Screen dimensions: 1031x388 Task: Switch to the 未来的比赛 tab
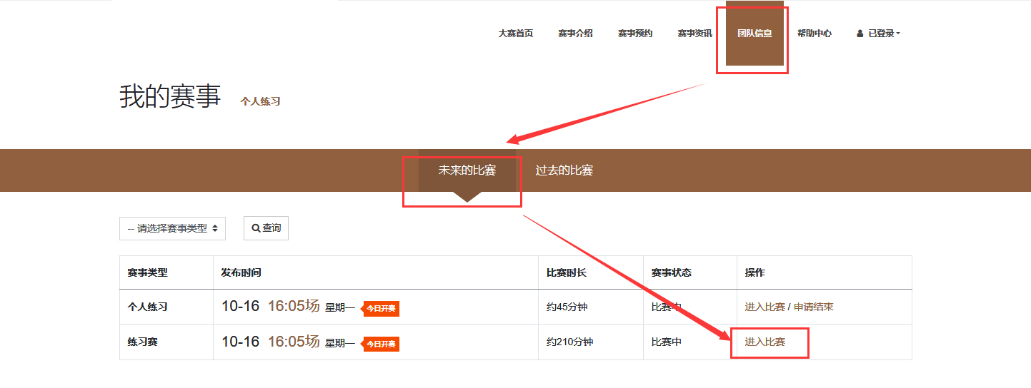pyautogui.click(x=467, y=170)
